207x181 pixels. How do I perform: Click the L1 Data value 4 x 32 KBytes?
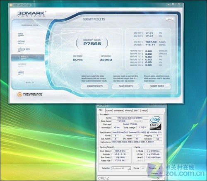pos(153,151)
